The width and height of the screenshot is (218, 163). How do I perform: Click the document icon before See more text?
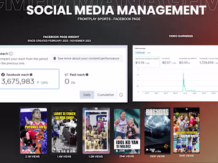[x=54, y=58]
